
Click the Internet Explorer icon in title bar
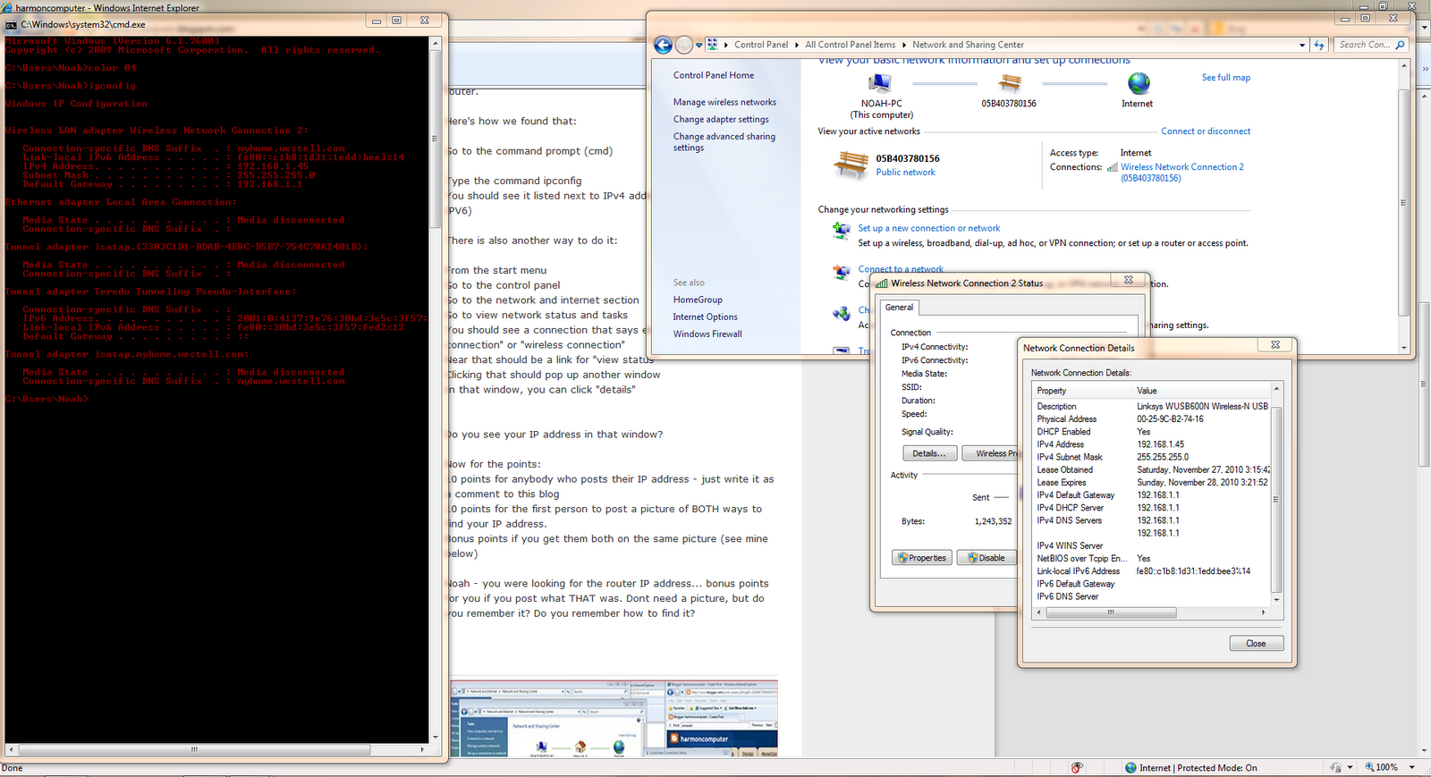[7, 7]
